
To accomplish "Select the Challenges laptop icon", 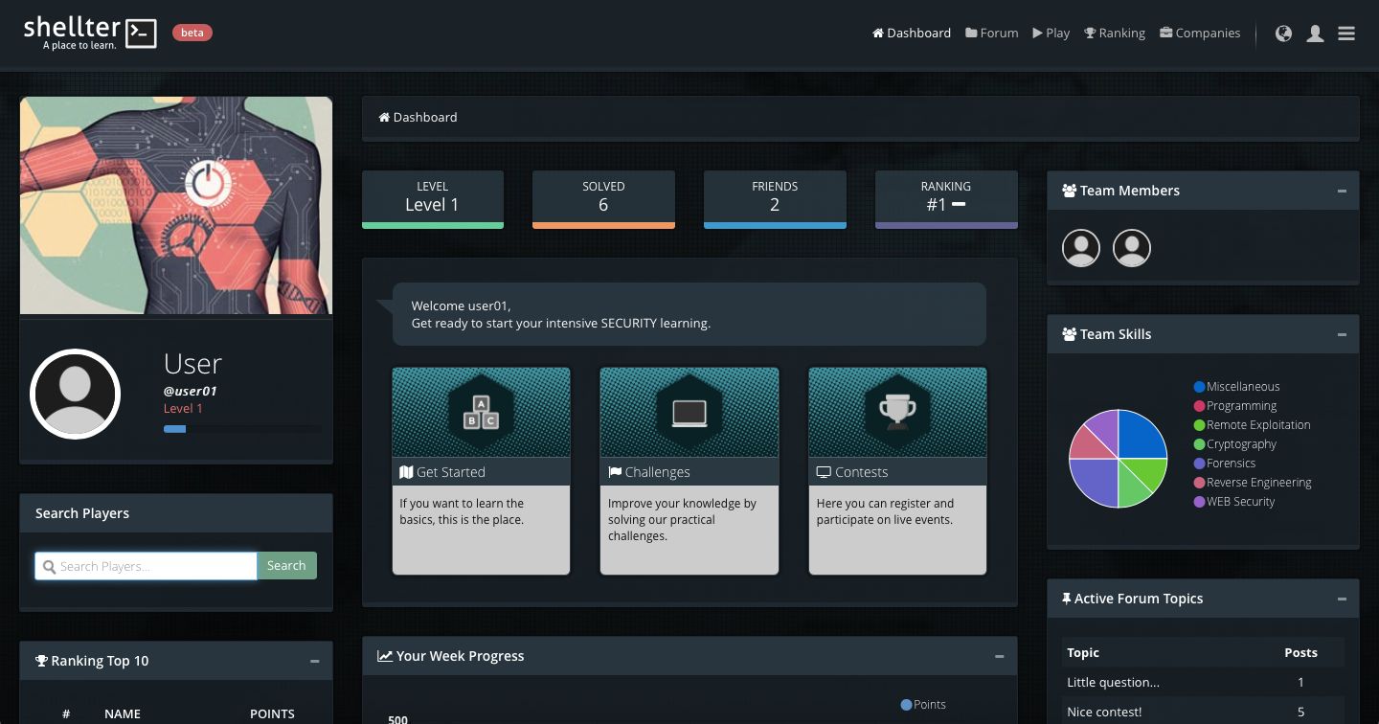I will tap(689, 412).
